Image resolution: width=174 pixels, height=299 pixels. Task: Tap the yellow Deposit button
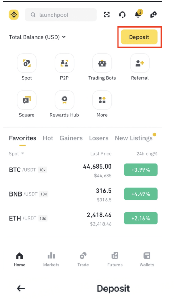pyautogui.click(x=139, y=37)
